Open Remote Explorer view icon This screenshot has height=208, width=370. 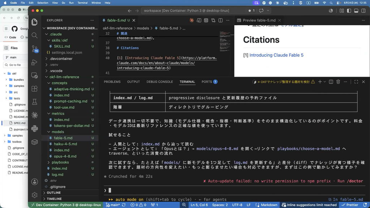pyautogui.click(x=34, y=75)
